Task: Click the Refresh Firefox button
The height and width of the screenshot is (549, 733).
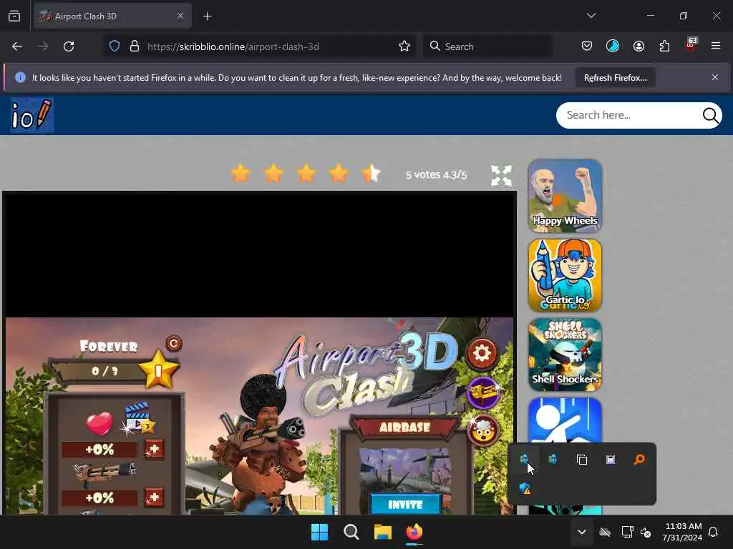Action: [x=615, y=78]
